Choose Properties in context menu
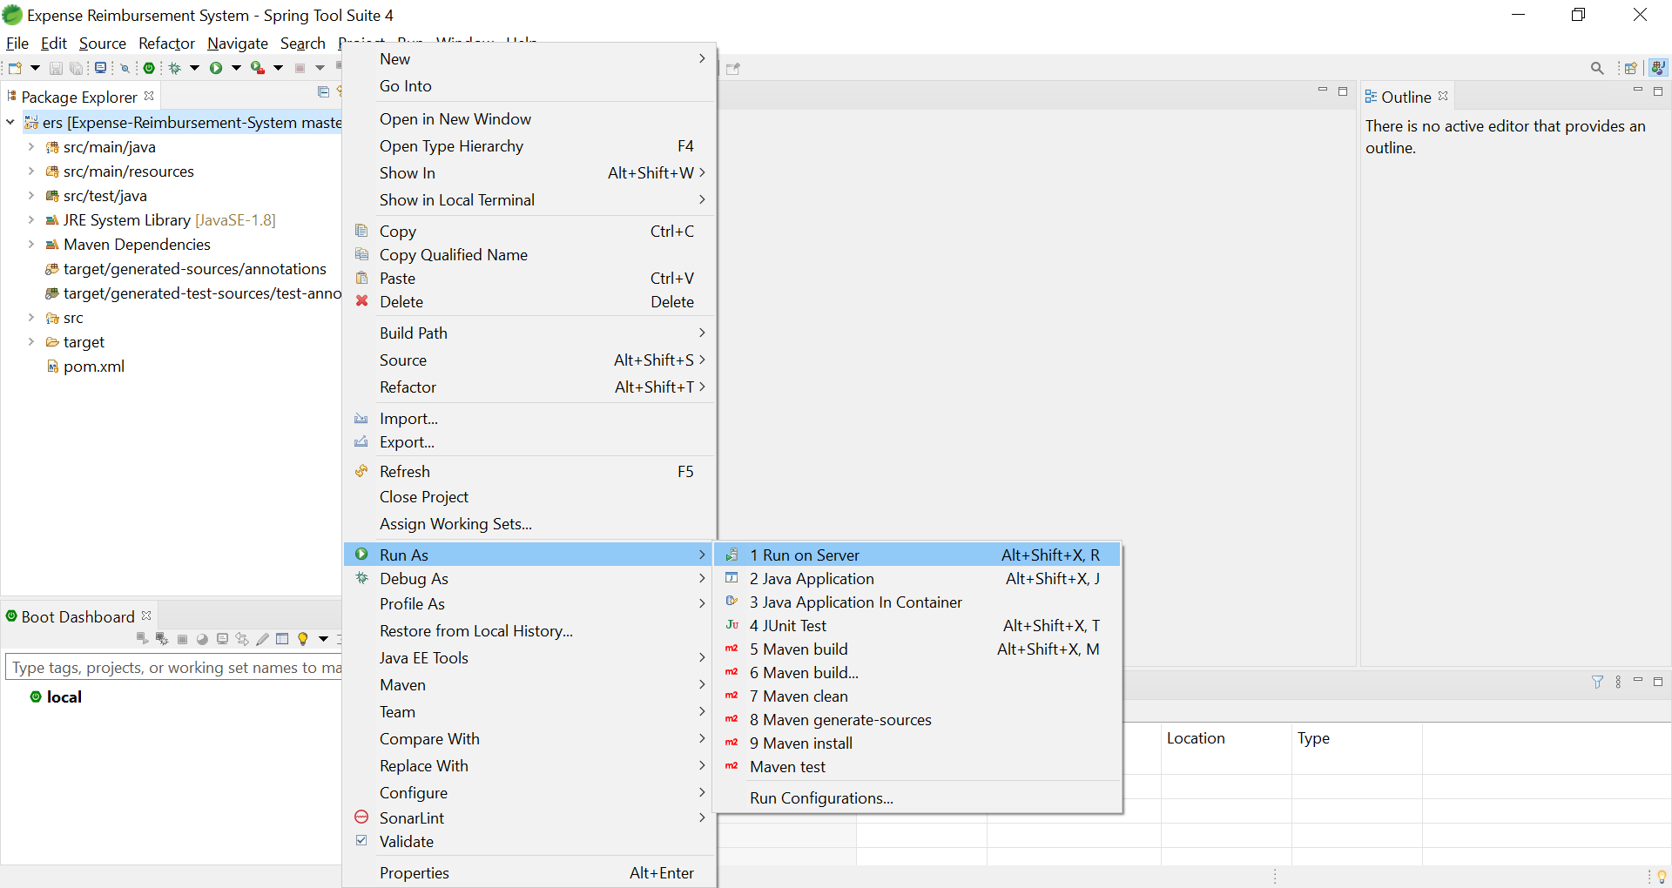The width and height of the screenshot is (1672, 888). pyautogui.click(x=529, y=872)
